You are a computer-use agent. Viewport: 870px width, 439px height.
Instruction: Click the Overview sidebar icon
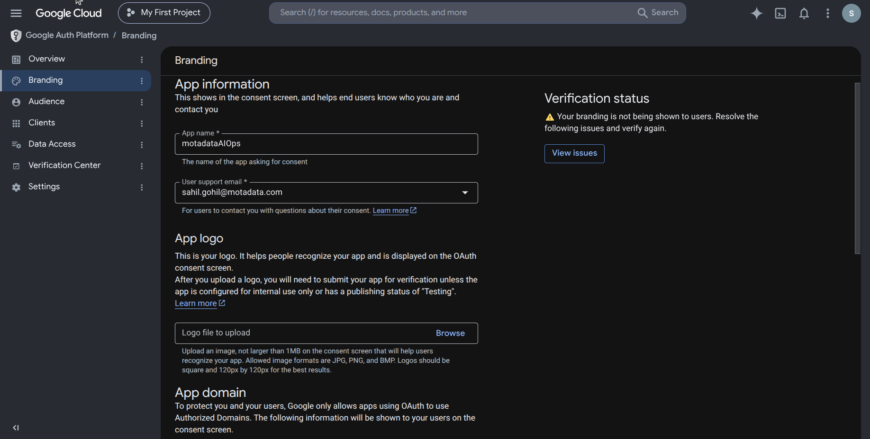16,60
